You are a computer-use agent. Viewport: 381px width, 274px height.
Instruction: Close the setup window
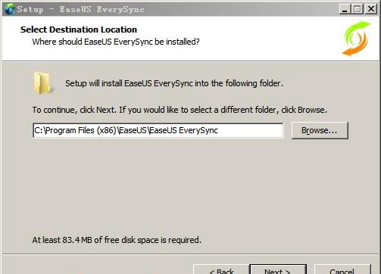pyautogui.click(x=370, y=9)
